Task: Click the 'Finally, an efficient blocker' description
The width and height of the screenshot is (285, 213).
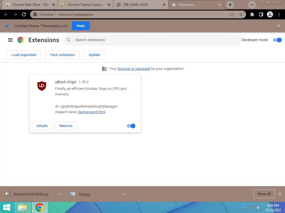Action: (91, 92)
